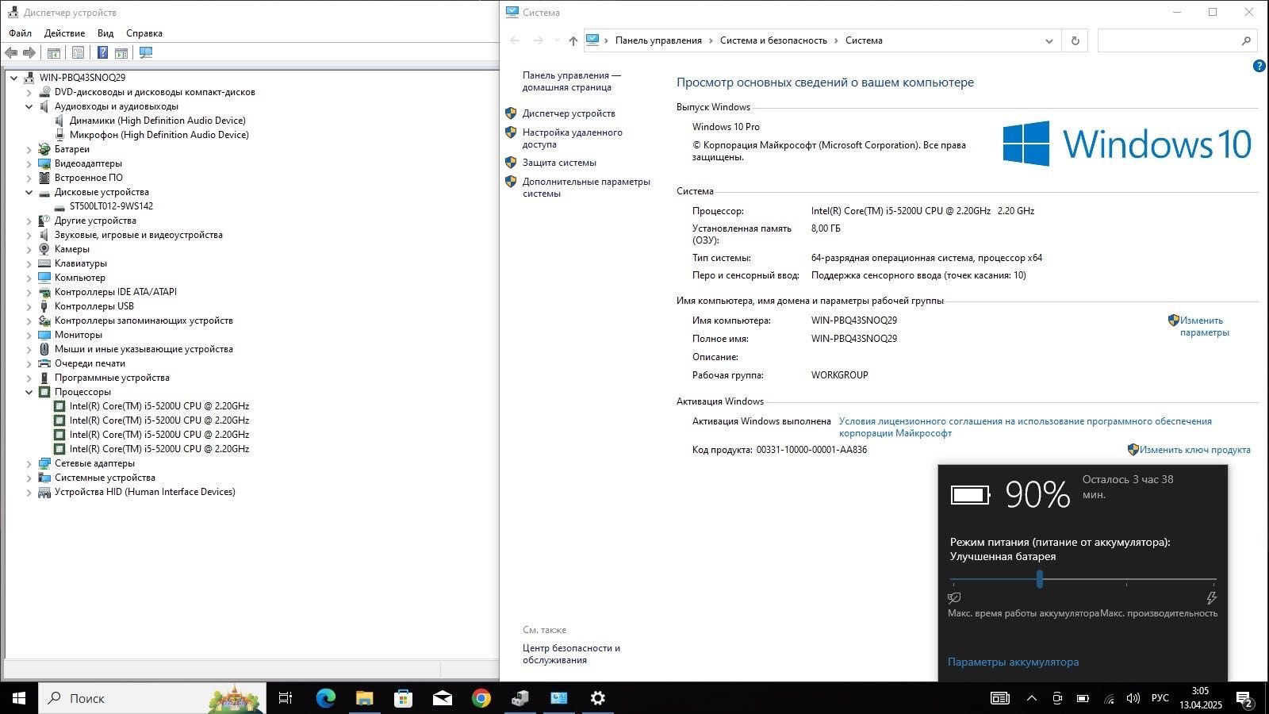
Task: Launch Google Chrome from the taskbar
Action: point(481,698)
